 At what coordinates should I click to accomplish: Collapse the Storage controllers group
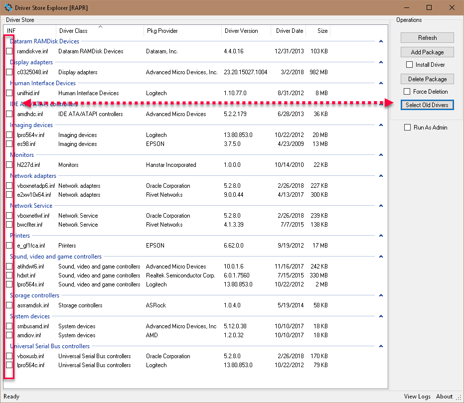coord(381,295)
